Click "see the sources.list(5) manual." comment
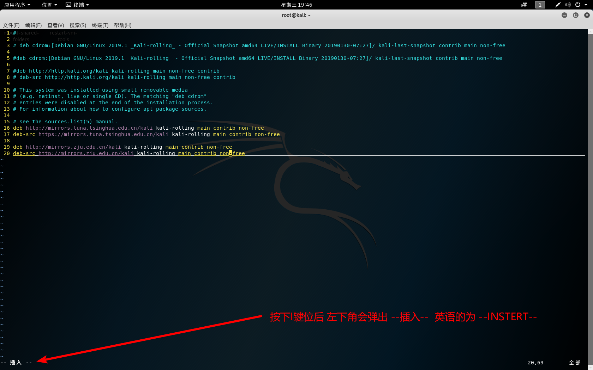The width and height of the screenshot is (593, 370). click(x=68, y=122)
